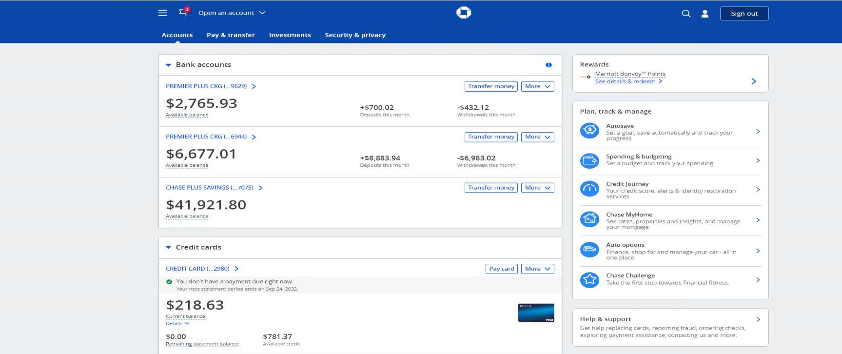This screenshot has width=842, height=354.
Task: Expand the credit card Details chevron
Action: (187, 324)
